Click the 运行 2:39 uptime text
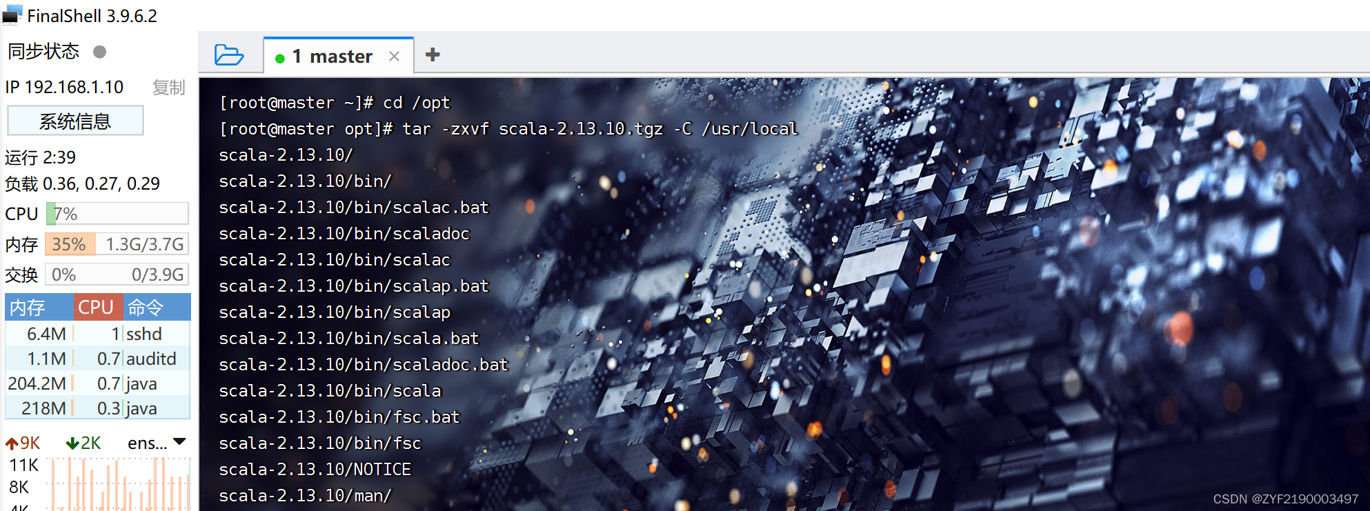This screenshot has width=1370, height=511. click(40, 157)
